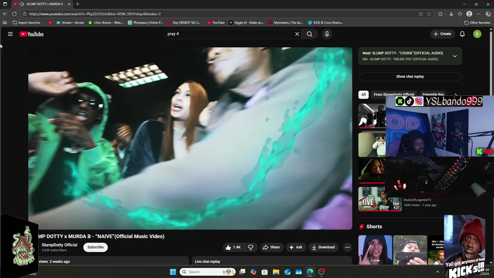Open the Viggle AI bookmark
The height and width of the screenshot is (278, 494).
[x=246, y=23]
